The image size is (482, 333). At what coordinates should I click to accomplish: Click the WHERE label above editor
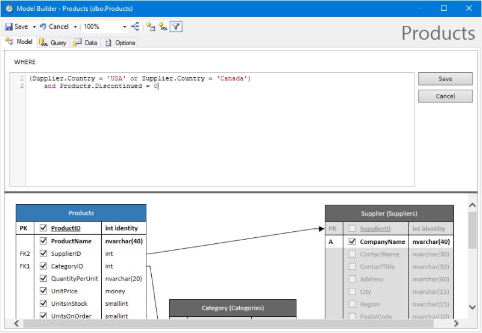25,62
